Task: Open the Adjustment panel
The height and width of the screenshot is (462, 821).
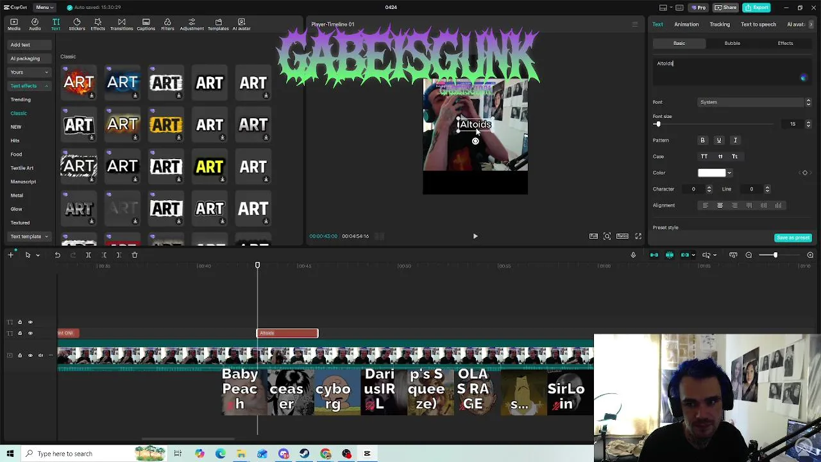Action: click(192, 24)
